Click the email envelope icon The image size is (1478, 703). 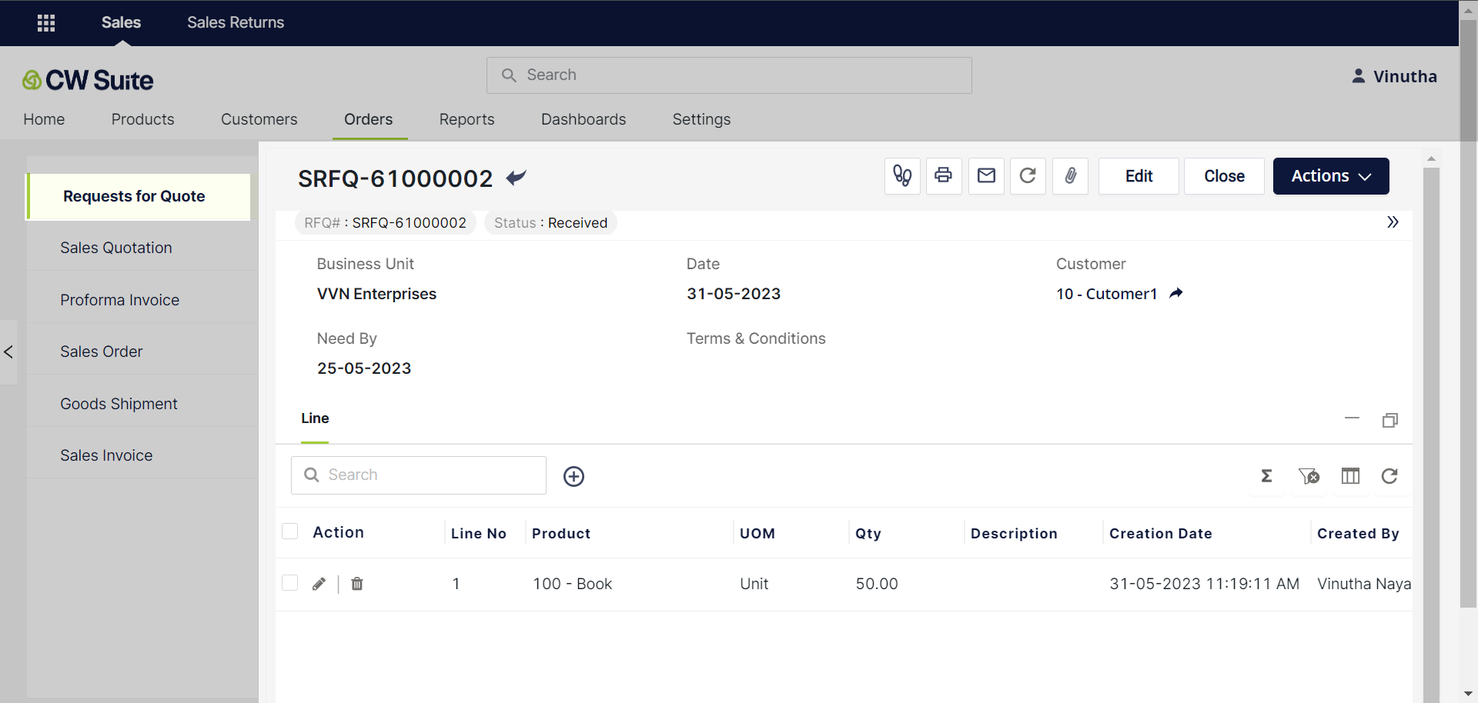[986, 176]
